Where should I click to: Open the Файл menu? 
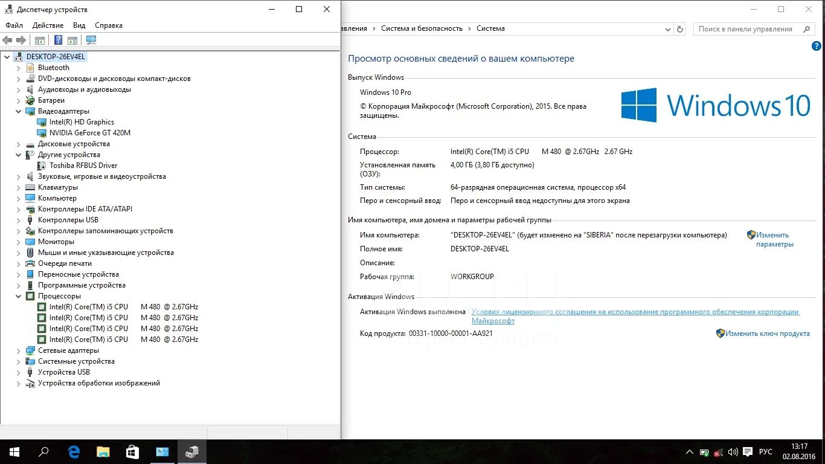pos(14,25)
